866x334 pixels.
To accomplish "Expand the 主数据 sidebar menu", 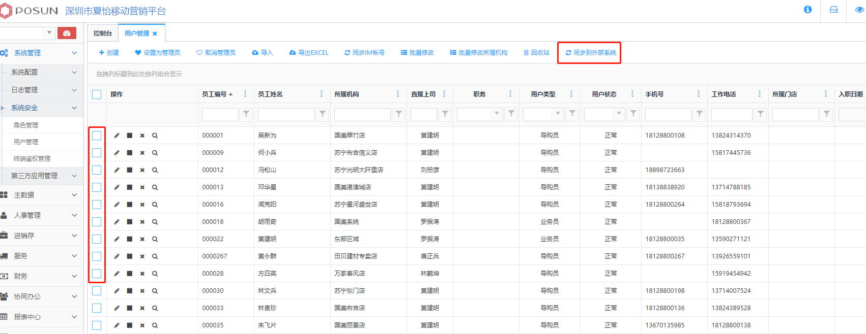I will (40, 195).
